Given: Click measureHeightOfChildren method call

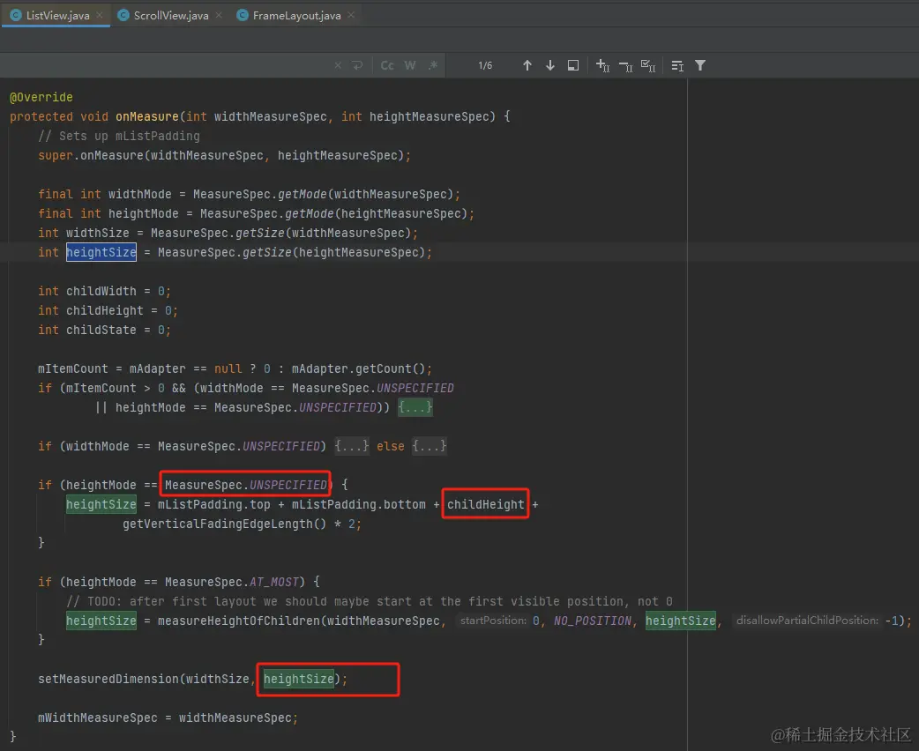Looking at the screenshot, I should (238, 621).
